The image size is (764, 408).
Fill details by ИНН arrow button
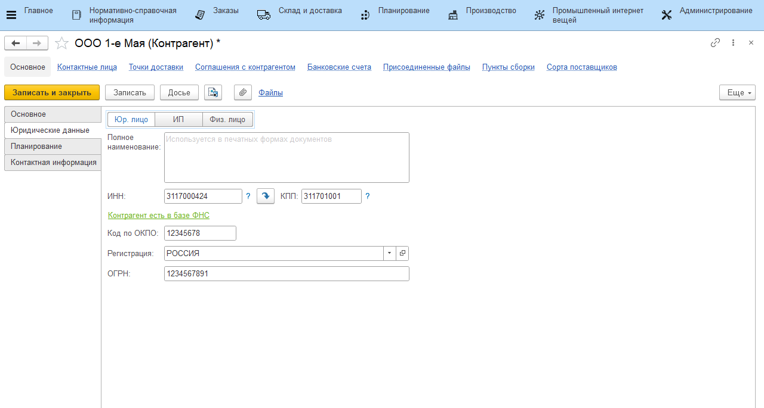265,196
